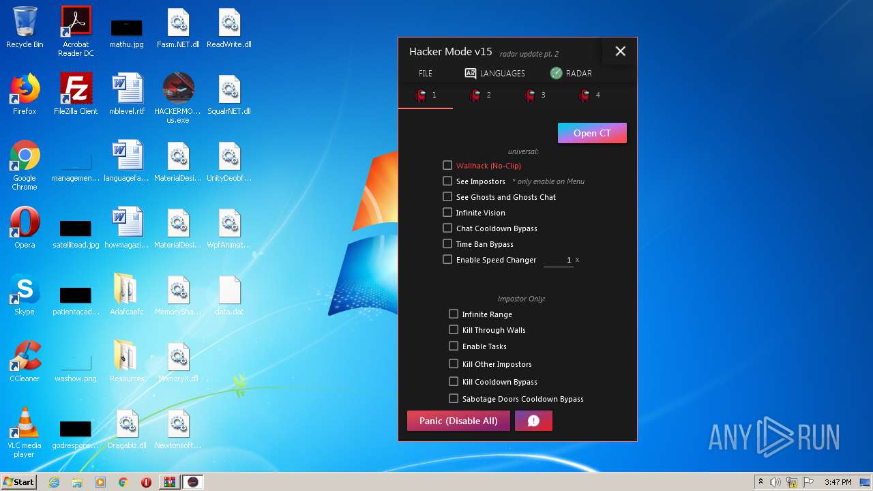Viewport: 873px width, 491px height.
Task: Click Panic (Disable All) button
Action: pyautogui.click(x=458, y=421)
